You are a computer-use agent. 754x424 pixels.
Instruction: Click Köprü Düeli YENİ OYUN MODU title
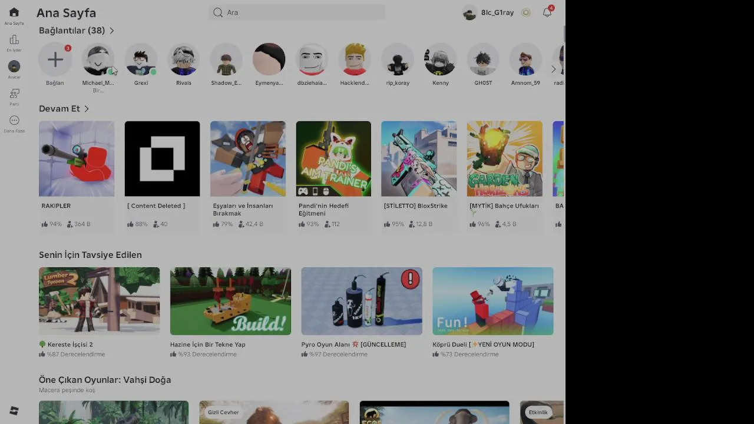(x=483, y=344)
